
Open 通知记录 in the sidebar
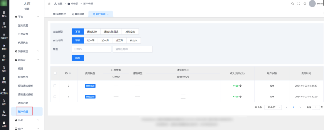click(x=23, y=103)
